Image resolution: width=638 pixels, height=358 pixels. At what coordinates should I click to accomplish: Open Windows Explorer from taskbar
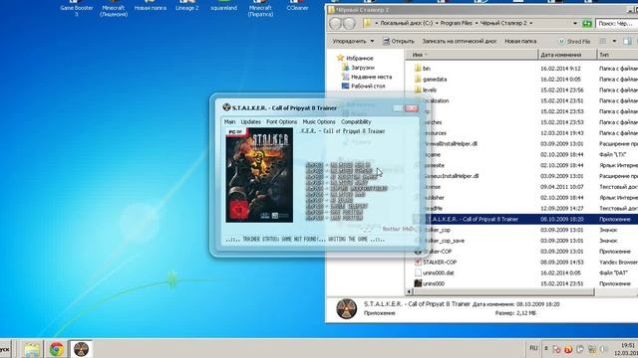coord(32,349)
